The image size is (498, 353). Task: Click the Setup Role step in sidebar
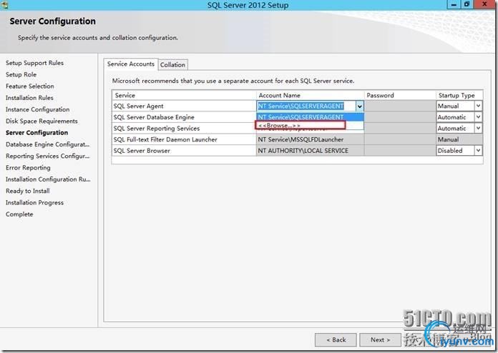(21, 74)
